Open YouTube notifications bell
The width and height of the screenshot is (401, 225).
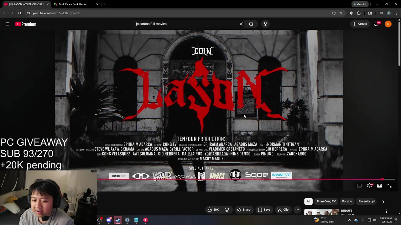click(x=377, y=24)
